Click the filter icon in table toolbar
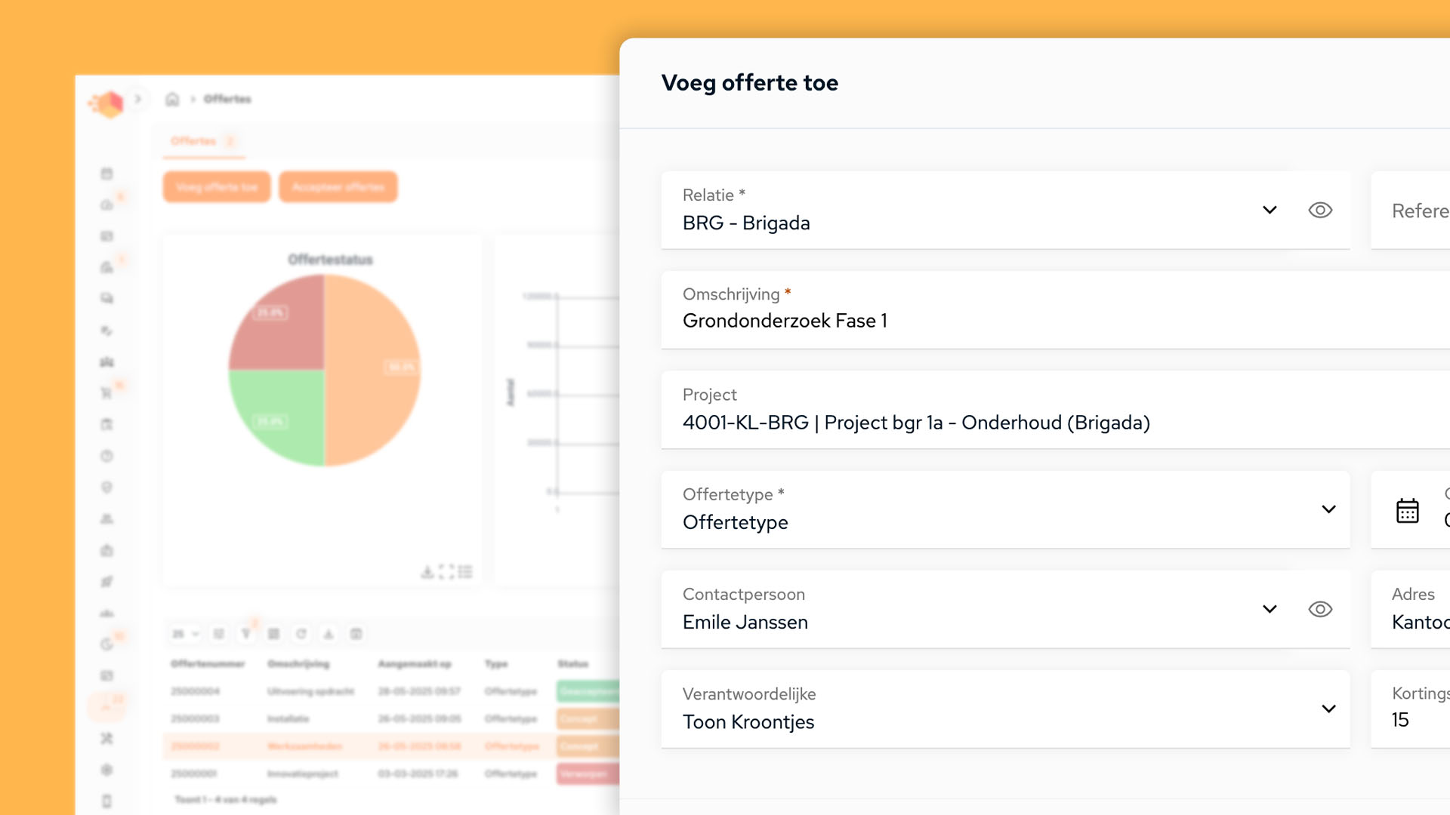The height and width of the screenshot is (815, 1450). 246,634
